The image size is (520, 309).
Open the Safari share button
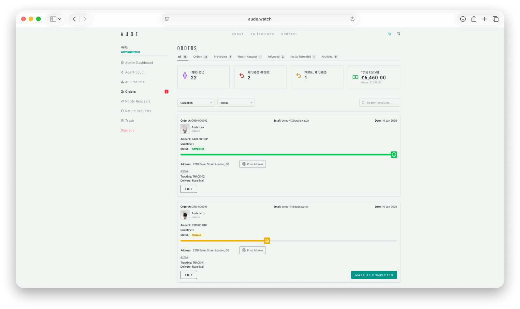coord(474,19)
